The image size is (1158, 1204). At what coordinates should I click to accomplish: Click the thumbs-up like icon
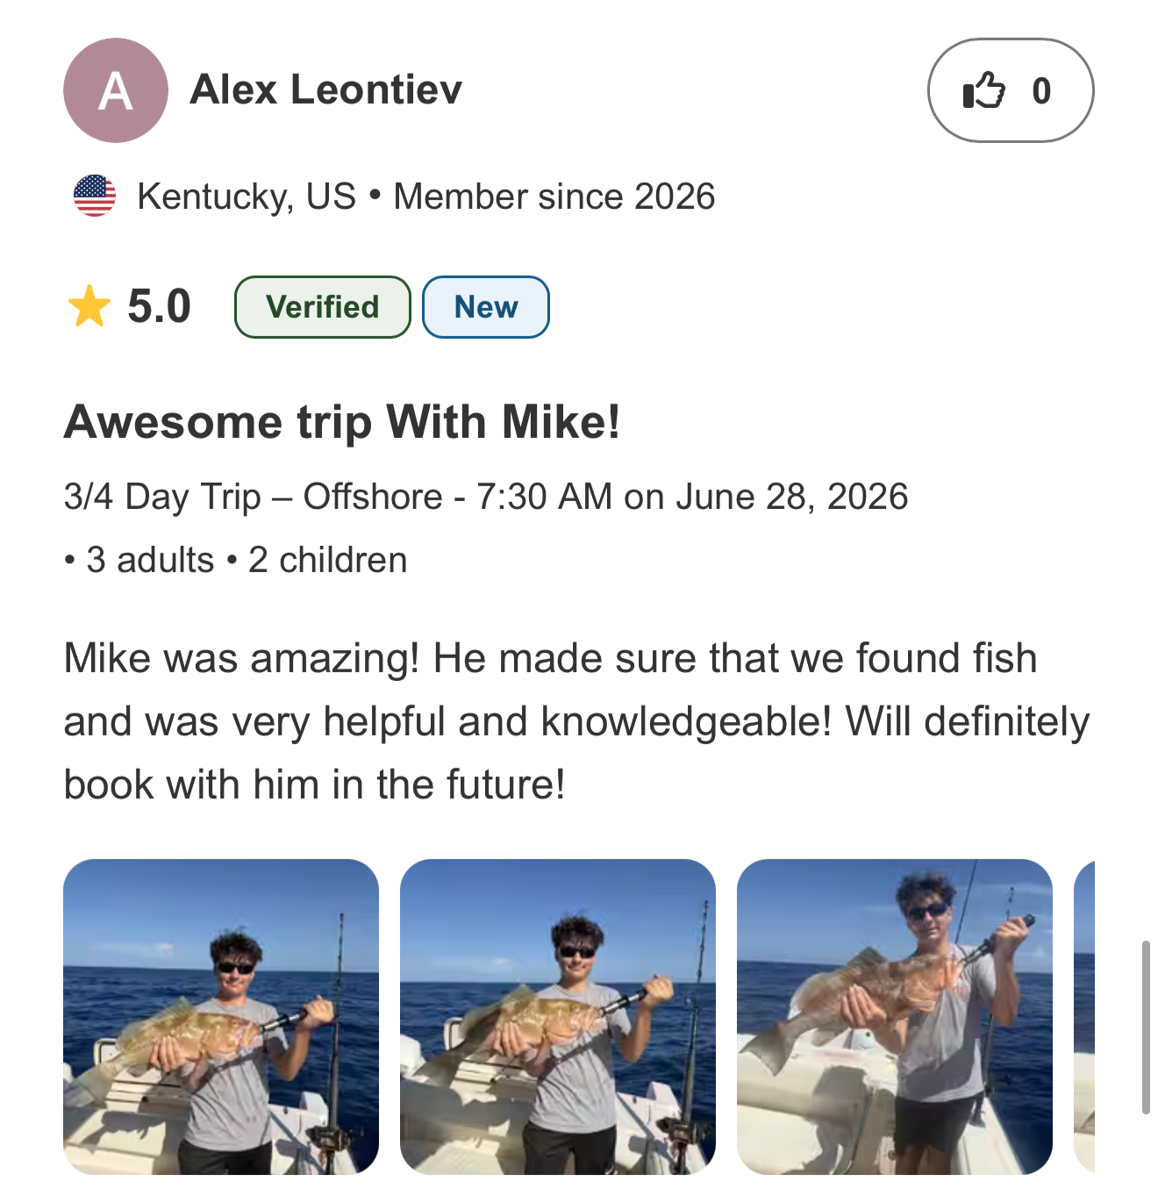983,90
